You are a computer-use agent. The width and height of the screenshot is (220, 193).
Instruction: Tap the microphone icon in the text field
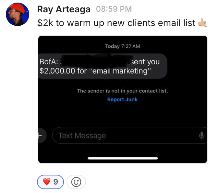[x=202, y=135]
